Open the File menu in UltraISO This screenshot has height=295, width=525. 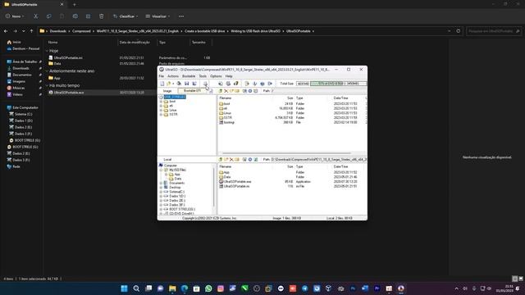(x=162, y=76)
